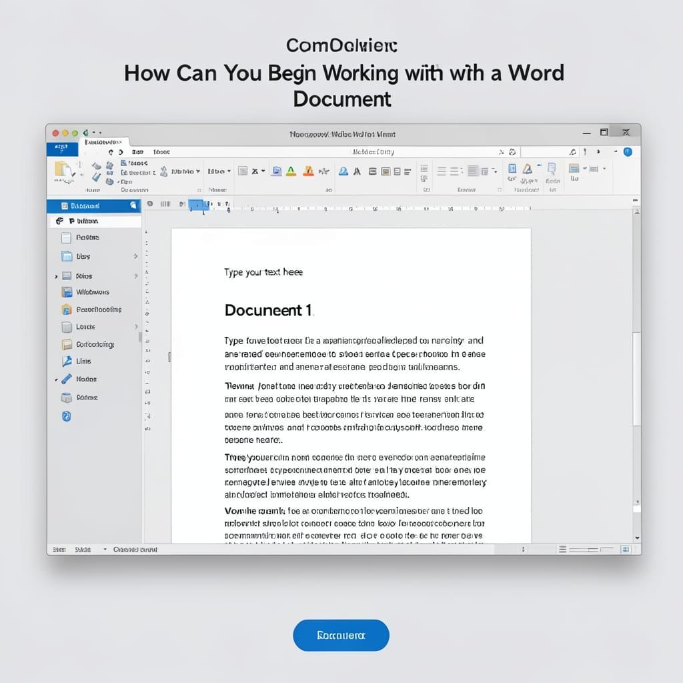Toggle the vertical bars icon on the ruler toolbar
The image size is (683, 683).
(165, 204)
